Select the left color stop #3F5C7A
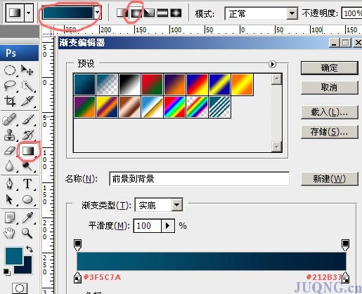Screen dimensions: 362x294 click(77, 277)
